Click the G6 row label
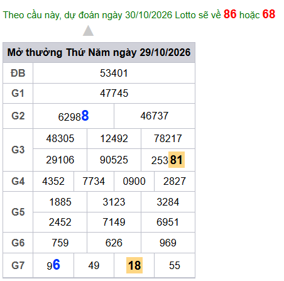 (18, 243)
